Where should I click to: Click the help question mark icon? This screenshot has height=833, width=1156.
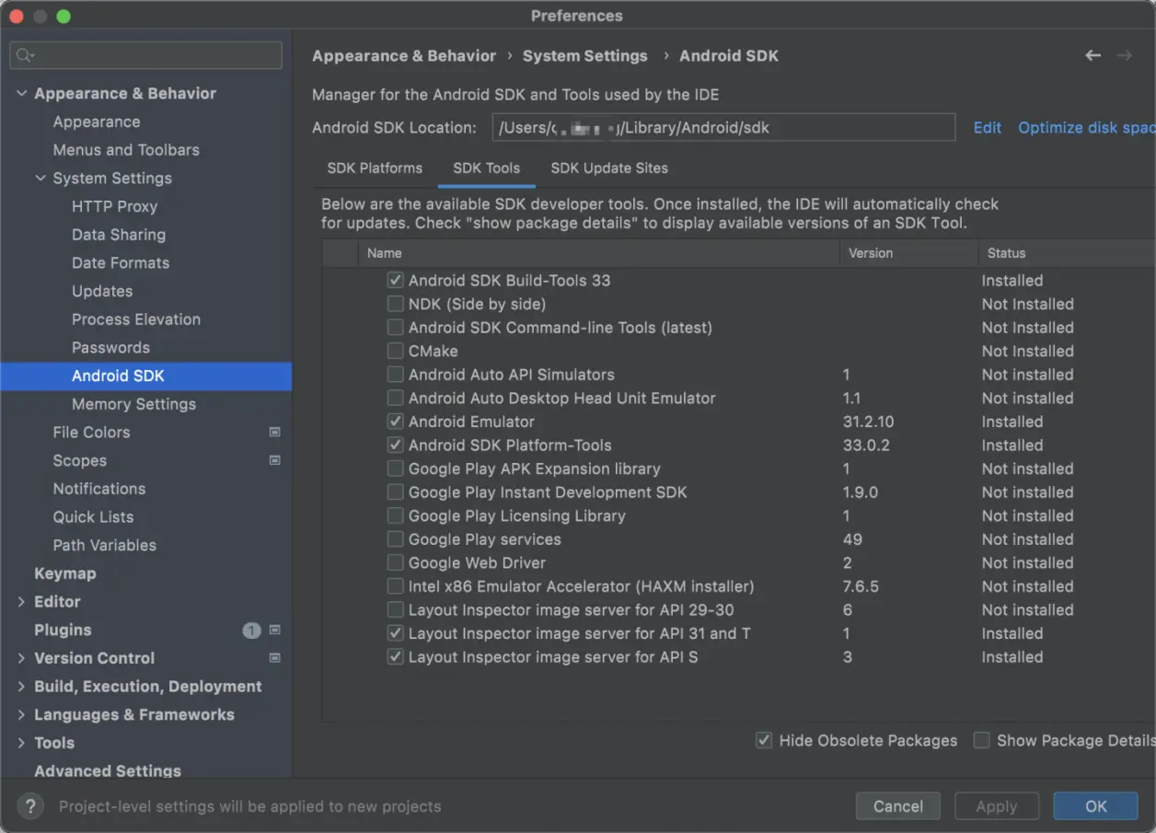[x=29, y=806]
